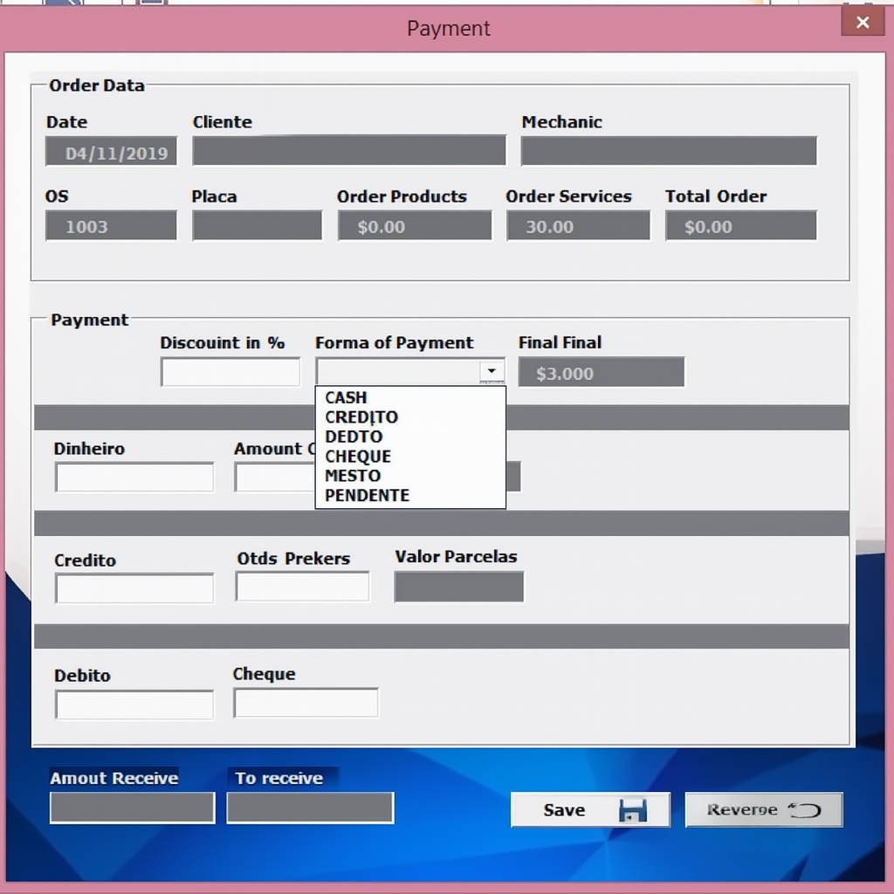Click the Otds Prekers input box

pyautogui.click(x=302, y=587)
